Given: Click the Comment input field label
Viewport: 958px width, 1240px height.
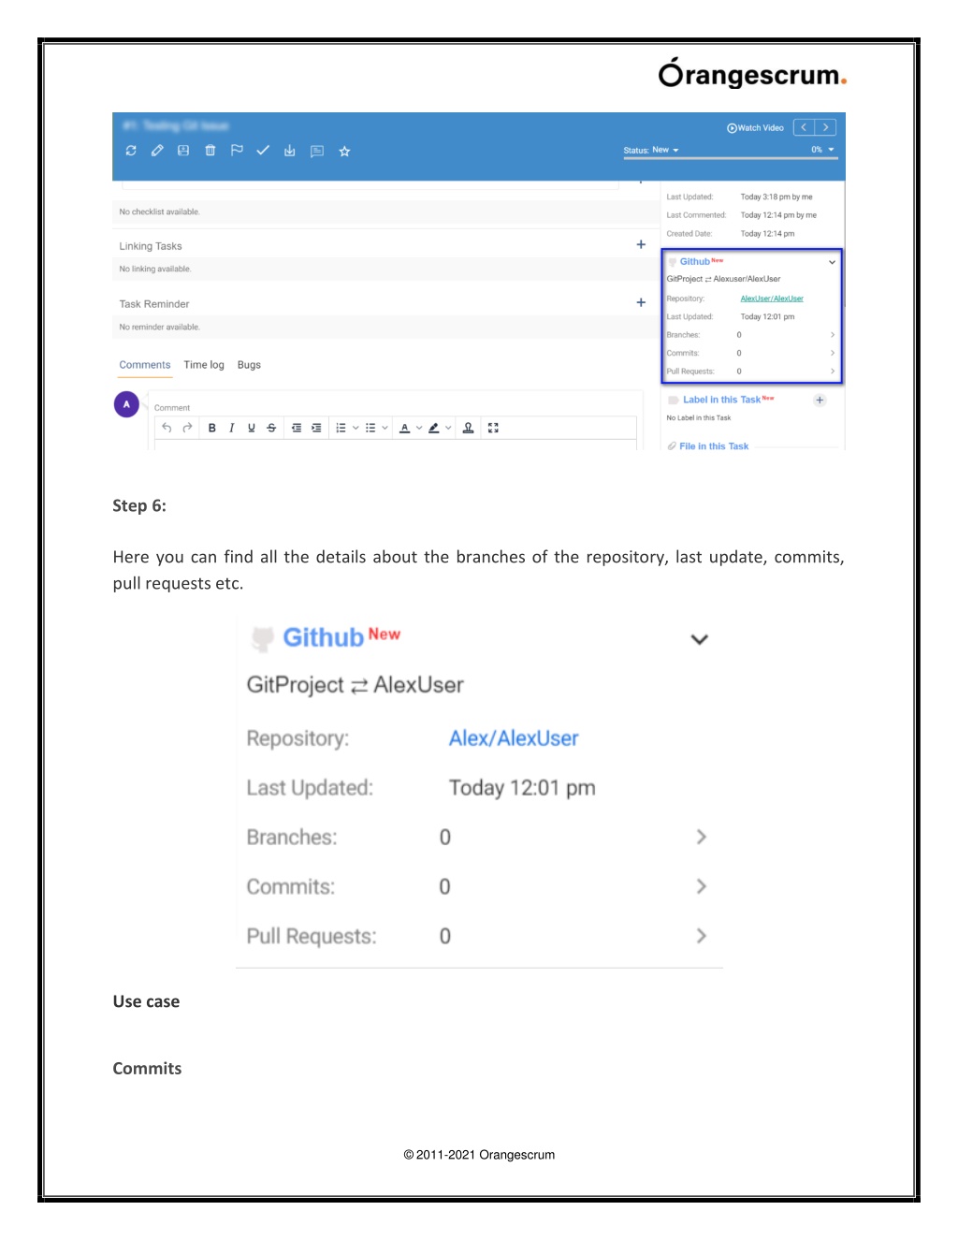Looking at the screenshot, I should tap(172, 408).
